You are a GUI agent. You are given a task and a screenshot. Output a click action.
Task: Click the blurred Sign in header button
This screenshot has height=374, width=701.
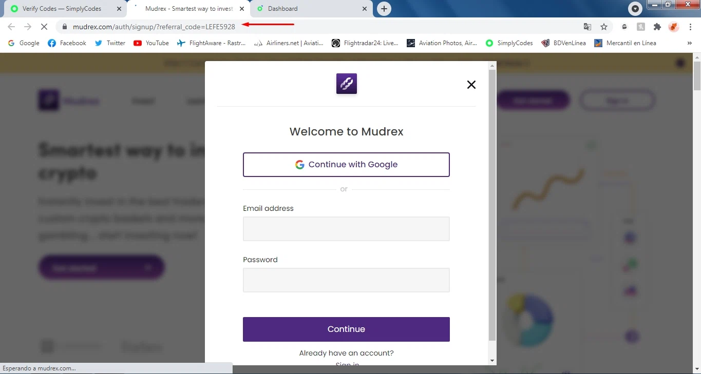click(617, 101)
